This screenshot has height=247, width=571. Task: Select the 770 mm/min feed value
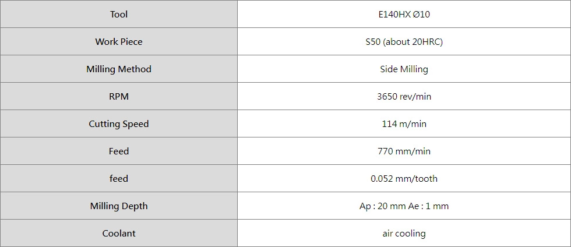pyautogui.click(x=404, y=151)
